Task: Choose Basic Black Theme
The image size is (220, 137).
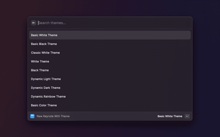Action: (44, 44)
